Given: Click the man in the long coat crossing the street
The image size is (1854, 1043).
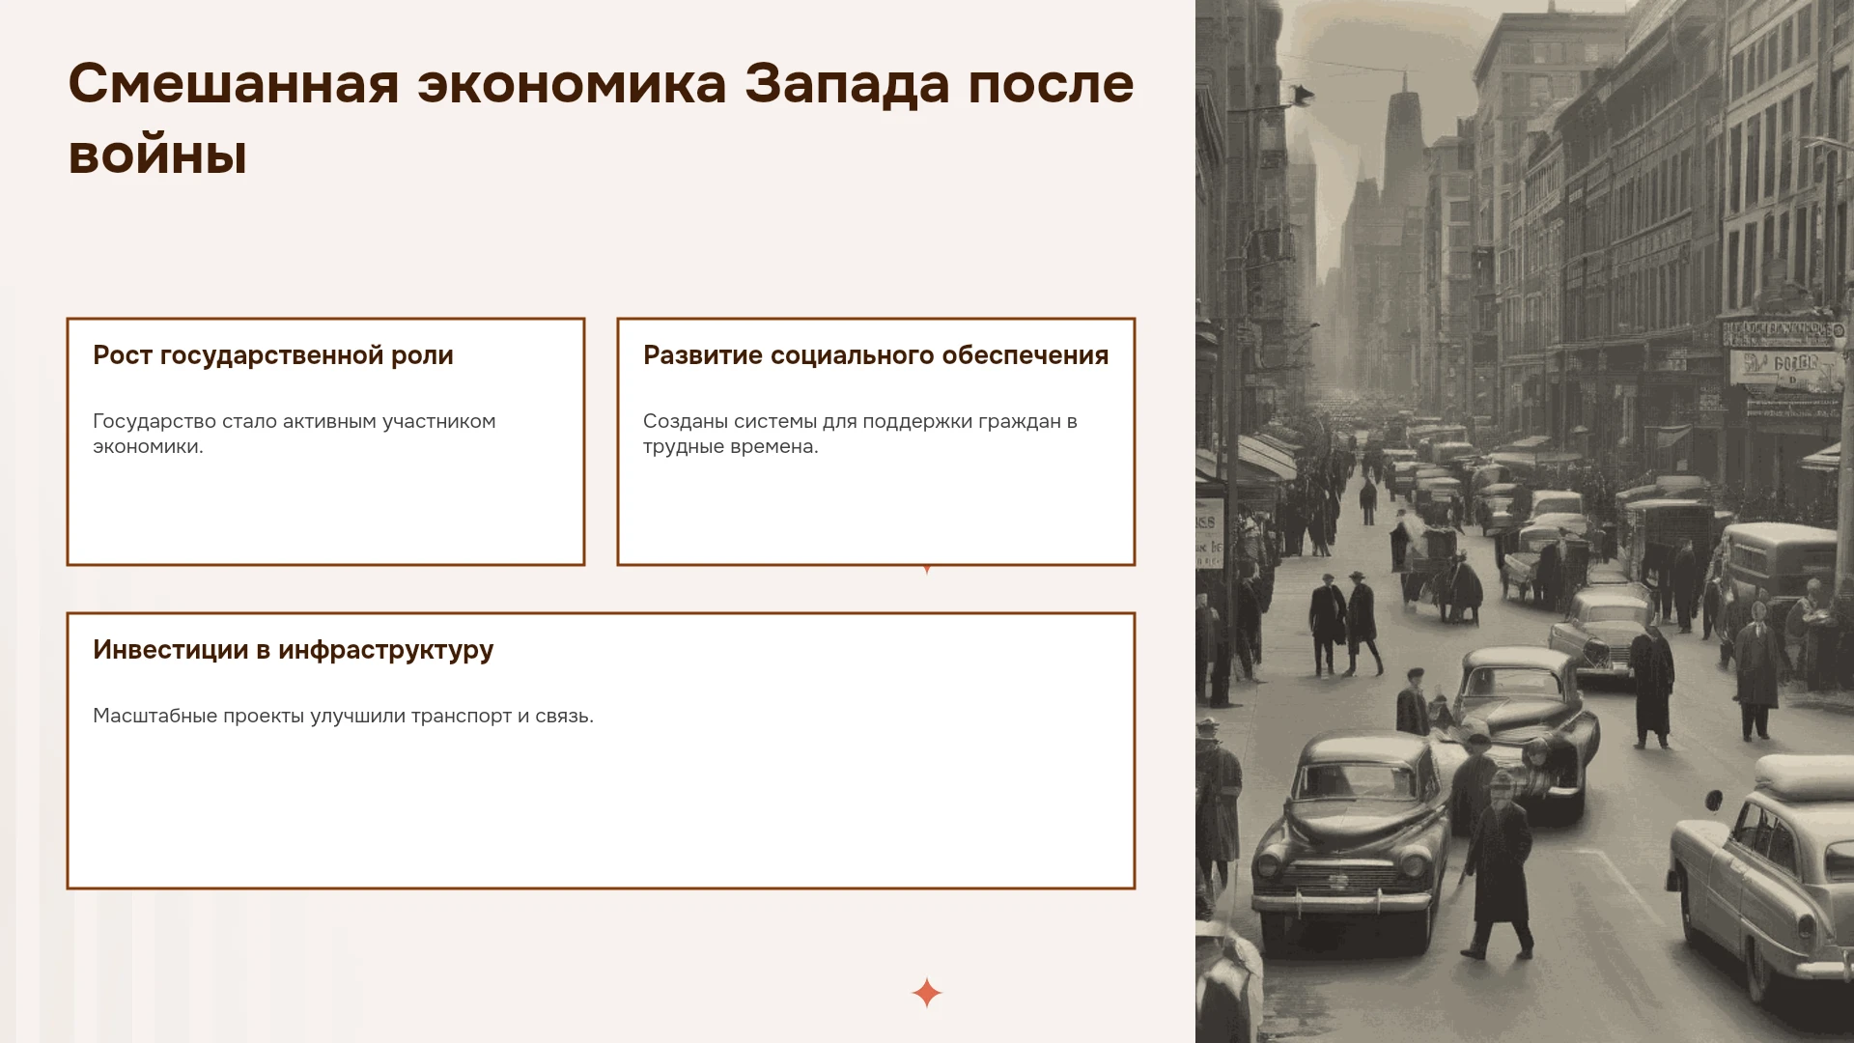Looking at the screenshot, I should [1498, 862].
